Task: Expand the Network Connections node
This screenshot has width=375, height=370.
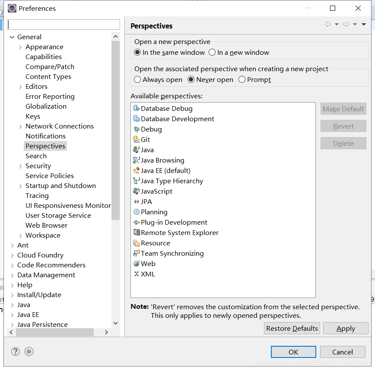Action: click(21, 126)
